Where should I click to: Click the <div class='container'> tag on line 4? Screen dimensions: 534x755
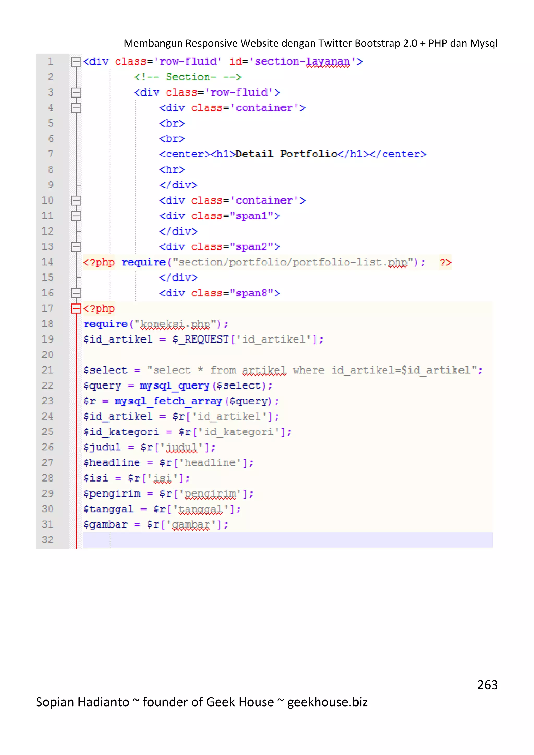pyautogui.click(x=233, y=108)
